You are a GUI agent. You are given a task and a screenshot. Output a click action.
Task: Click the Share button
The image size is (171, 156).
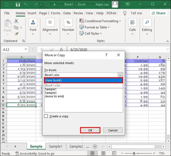159,13
